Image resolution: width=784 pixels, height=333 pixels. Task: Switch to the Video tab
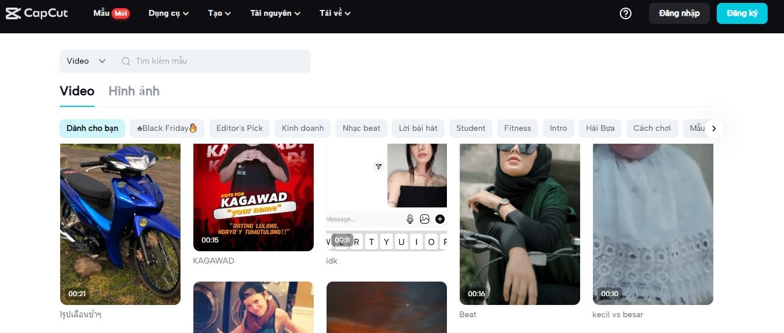coord(77,91)
